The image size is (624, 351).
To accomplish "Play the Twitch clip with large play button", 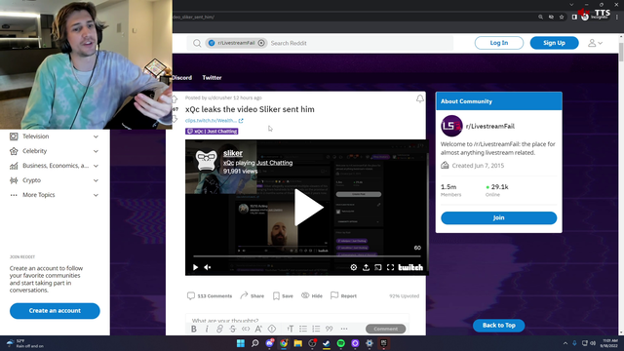I will (308, 208).
